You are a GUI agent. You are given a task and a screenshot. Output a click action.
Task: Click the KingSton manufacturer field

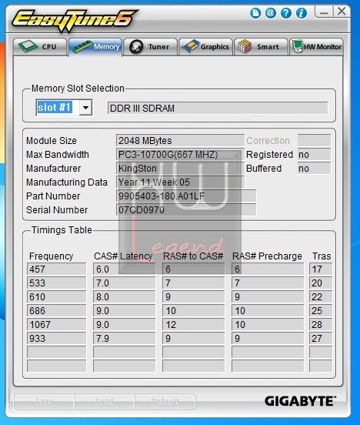pos(180,169)
